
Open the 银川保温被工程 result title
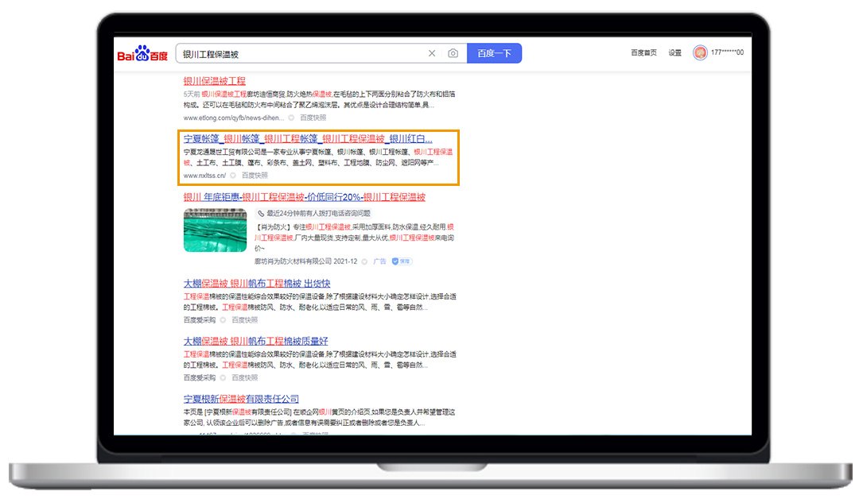pyautogui.click(x=215, y=81)
